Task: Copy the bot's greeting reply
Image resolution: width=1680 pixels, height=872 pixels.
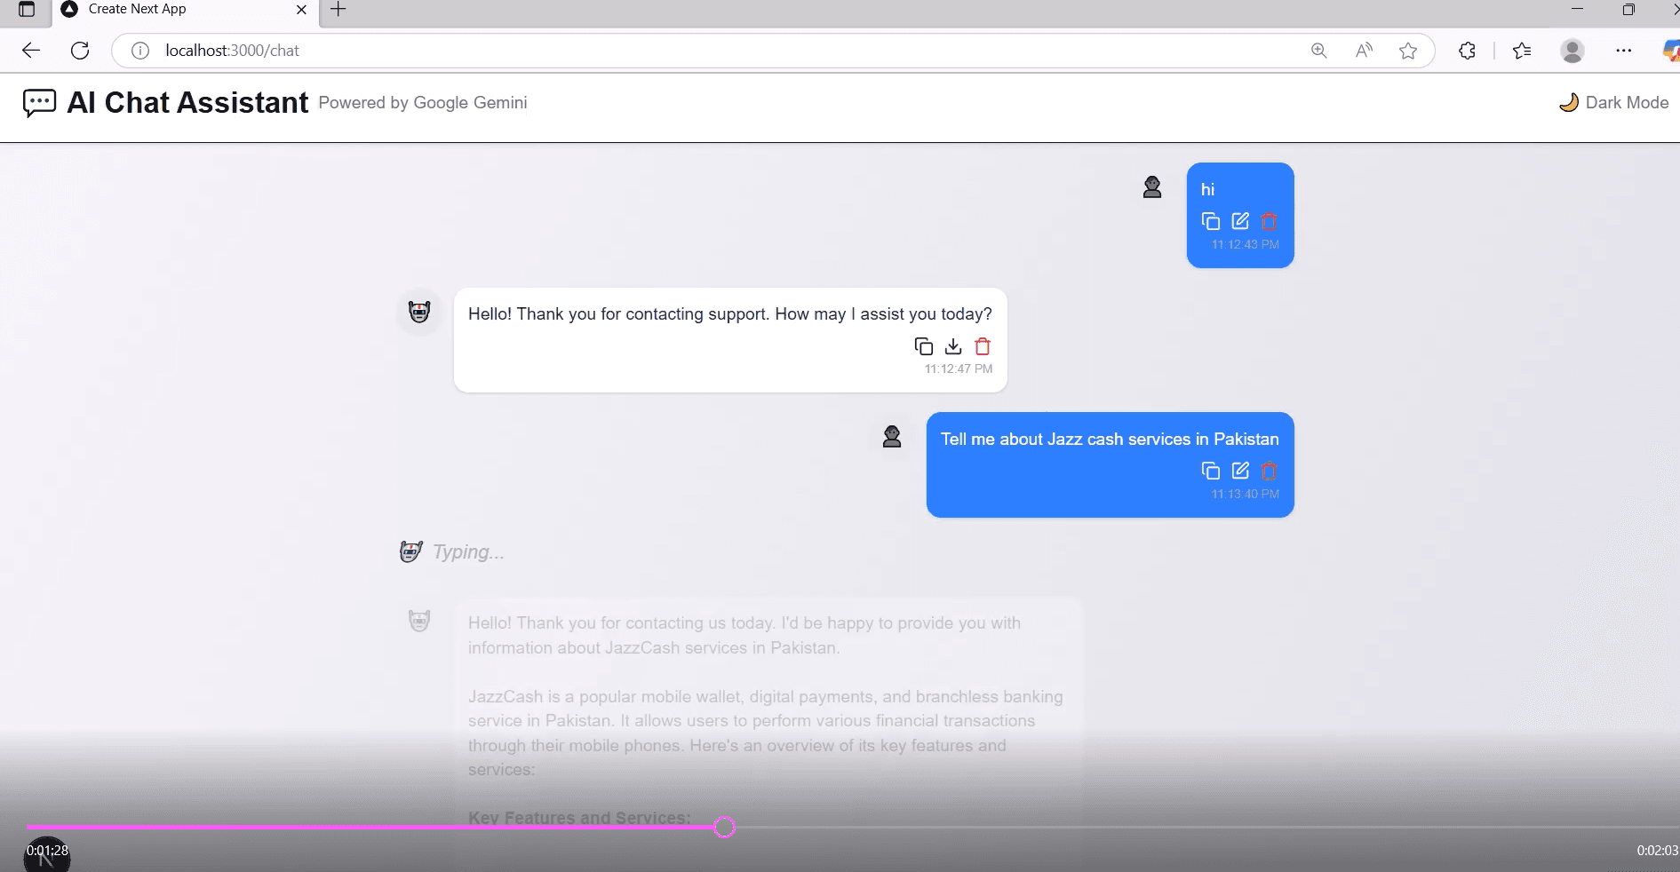Action: (924, 346)
